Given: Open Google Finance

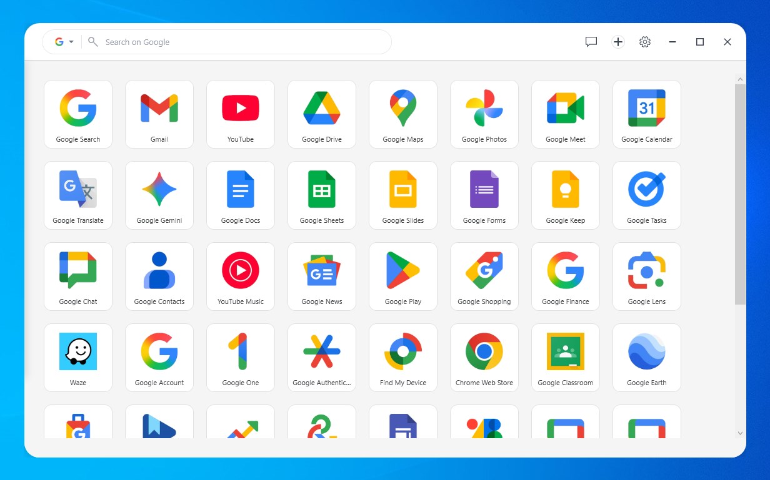Looking at the screenshot, I should point(566,277).
